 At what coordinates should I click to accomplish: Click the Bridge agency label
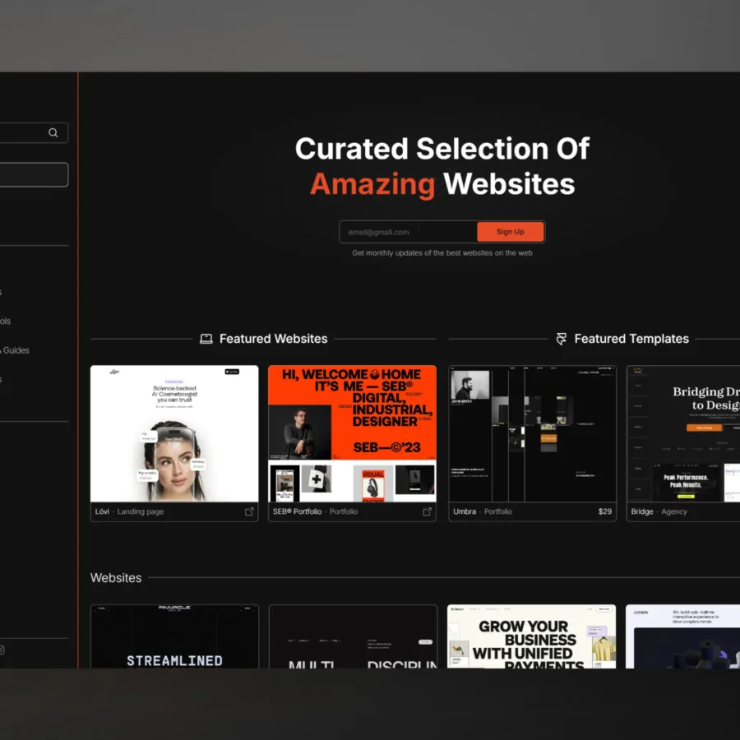(656, 511)
